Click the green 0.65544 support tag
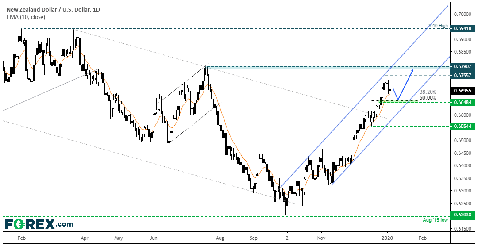This screenshot has height=246, width=478. [x=462, y=126]
